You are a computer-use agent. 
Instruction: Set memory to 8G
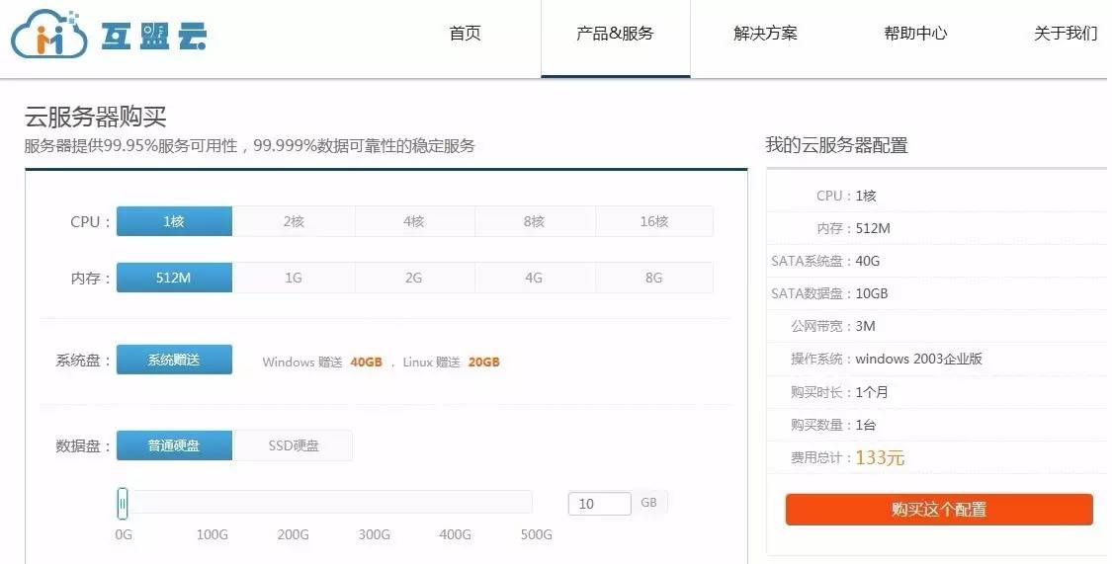point(654,278)
